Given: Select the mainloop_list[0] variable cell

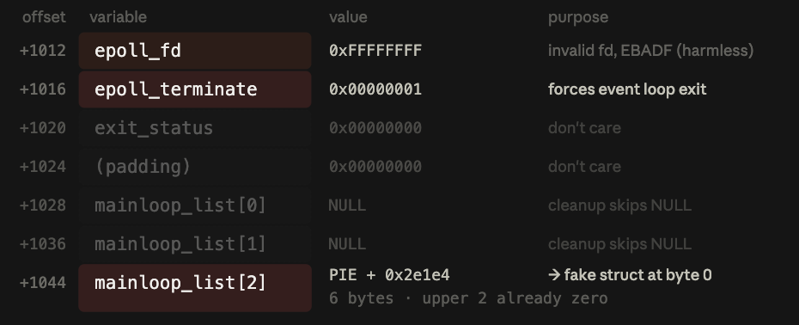Looking at the screenshot, I should [x=195, y=205].
